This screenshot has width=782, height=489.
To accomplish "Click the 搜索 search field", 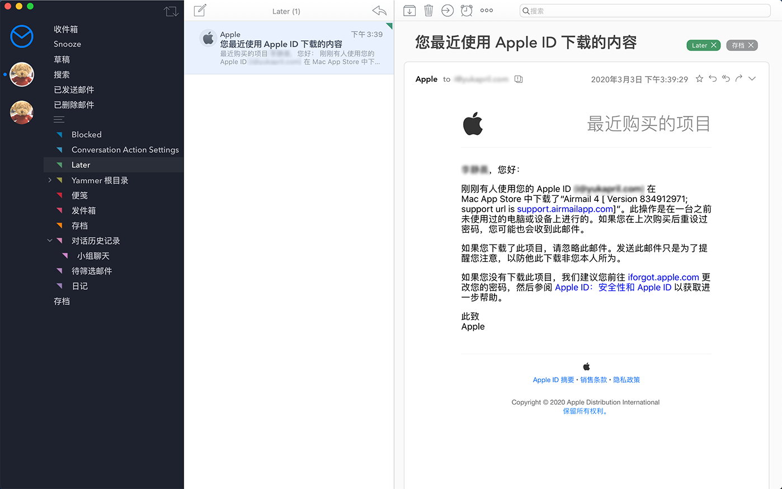I will coord(644,11).
